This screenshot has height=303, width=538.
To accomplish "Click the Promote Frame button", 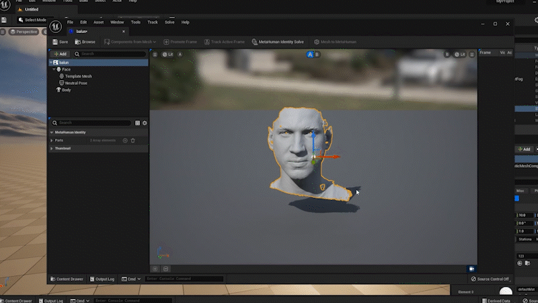I will pos(178,42).
